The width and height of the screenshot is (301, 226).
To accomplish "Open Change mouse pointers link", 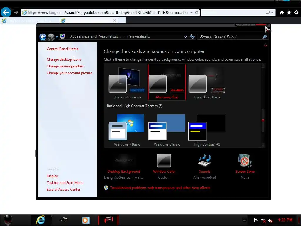I will tap(65, 66).
